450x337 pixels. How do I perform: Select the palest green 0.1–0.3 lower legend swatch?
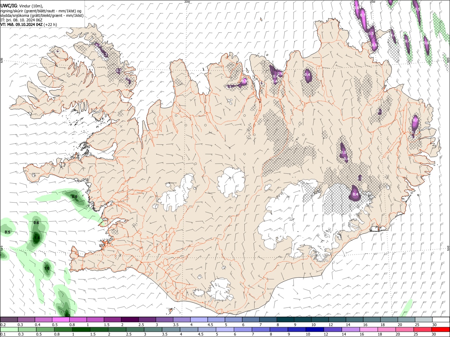tap(9, 329)
